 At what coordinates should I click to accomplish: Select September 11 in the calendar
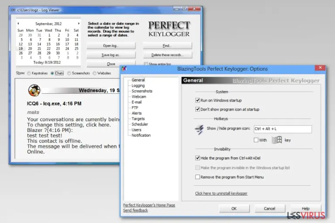(x=76, y=40)
